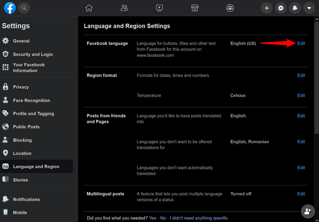This screenshot has width=319, height=222.
Task: Answer Yes to the feedback question
Action: [153, 218]
